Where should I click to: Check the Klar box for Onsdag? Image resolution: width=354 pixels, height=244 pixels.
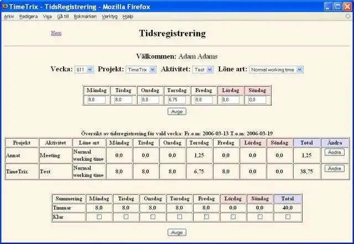(153, 216)
